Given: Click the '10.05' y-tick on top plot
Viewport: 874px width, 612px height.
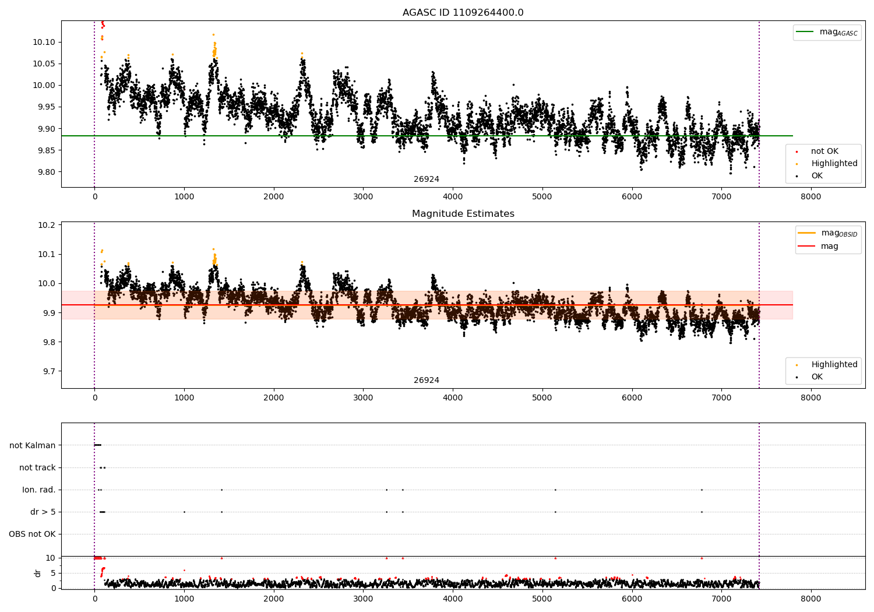Looking at the screenshot, I should (x=44, y=64).
